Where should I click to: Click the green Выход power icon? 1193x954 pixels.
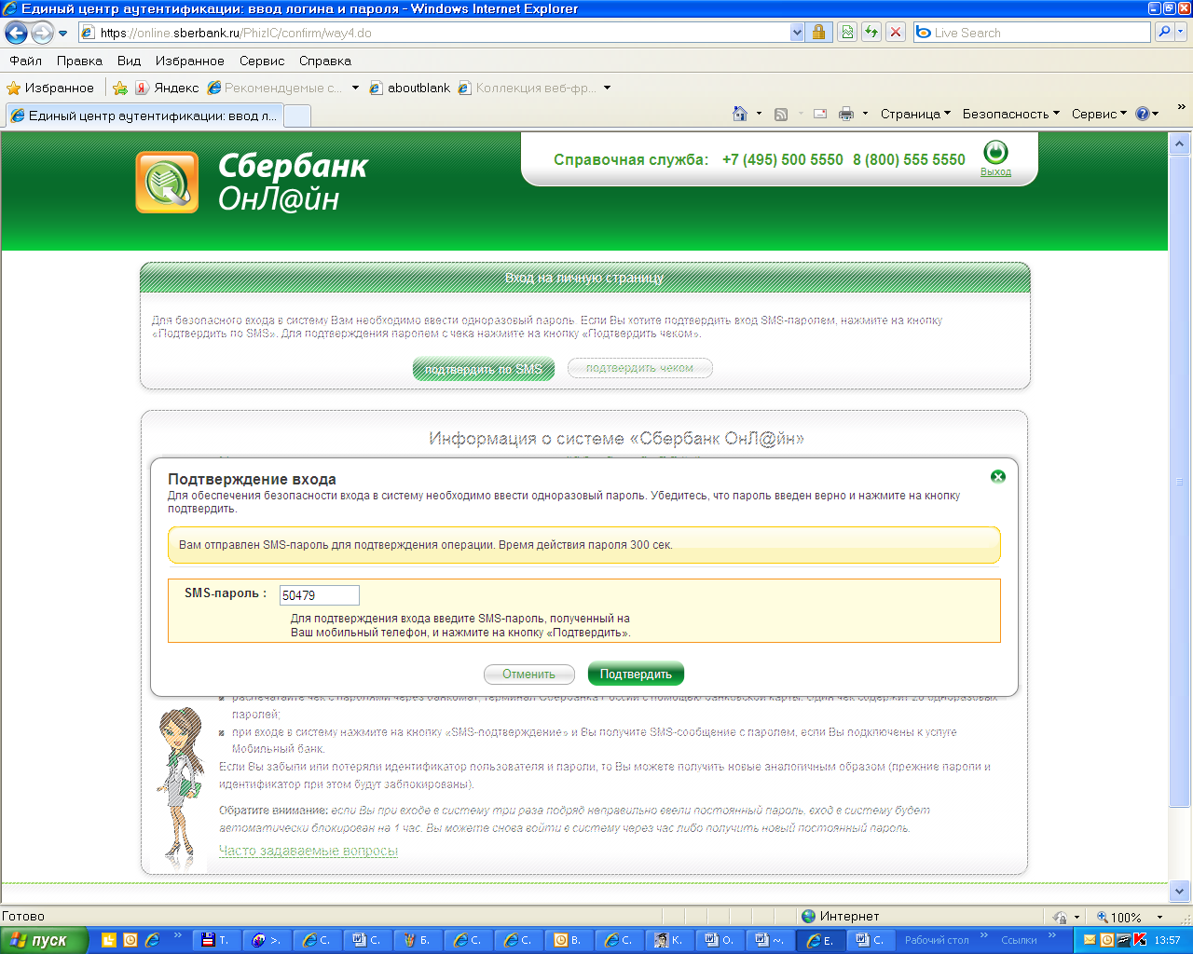995,152
